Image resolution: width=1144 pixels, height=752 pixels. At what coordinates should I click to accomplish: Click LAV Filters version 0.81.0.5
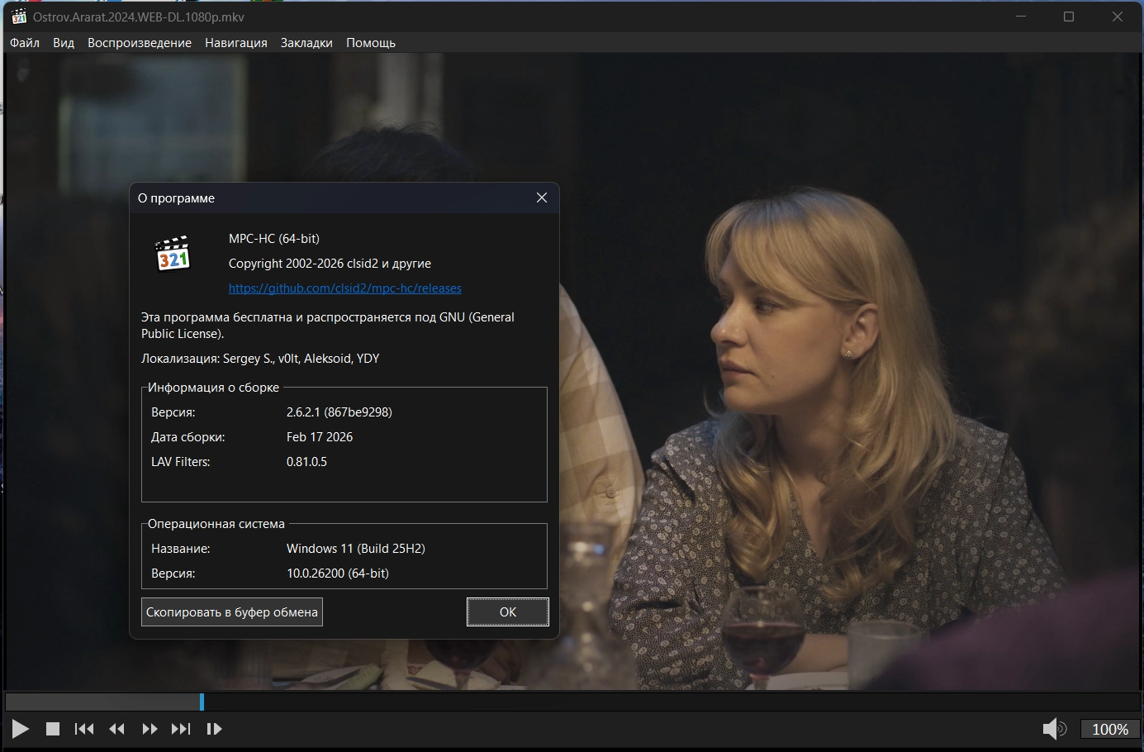pyautogui.click(x=307, y=461)
